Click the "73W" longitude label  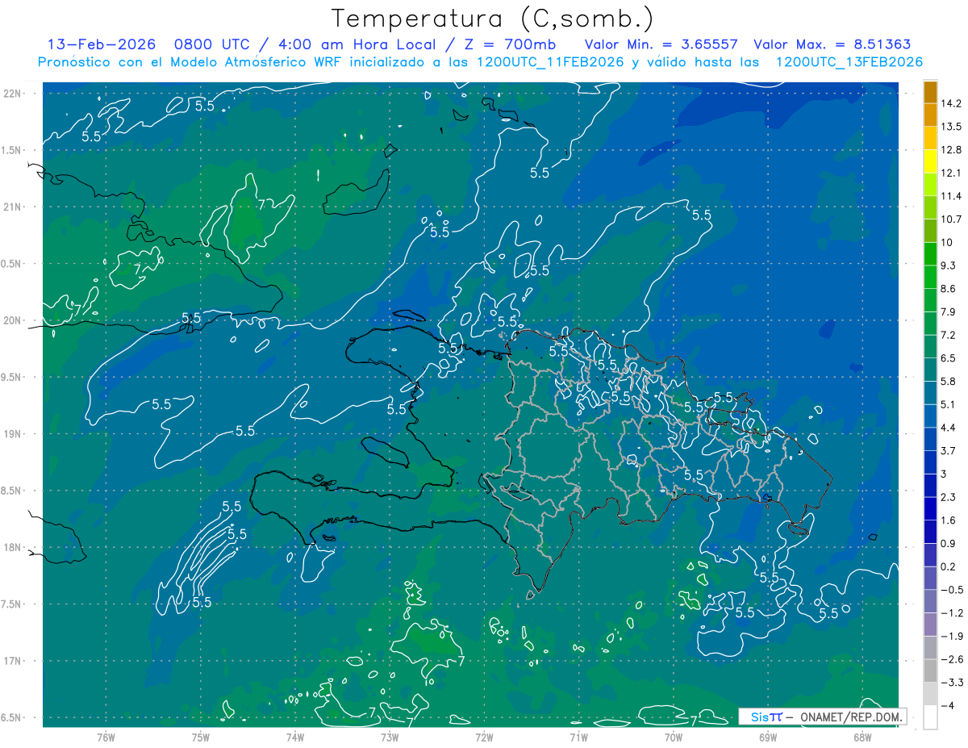tap(390, 737)
